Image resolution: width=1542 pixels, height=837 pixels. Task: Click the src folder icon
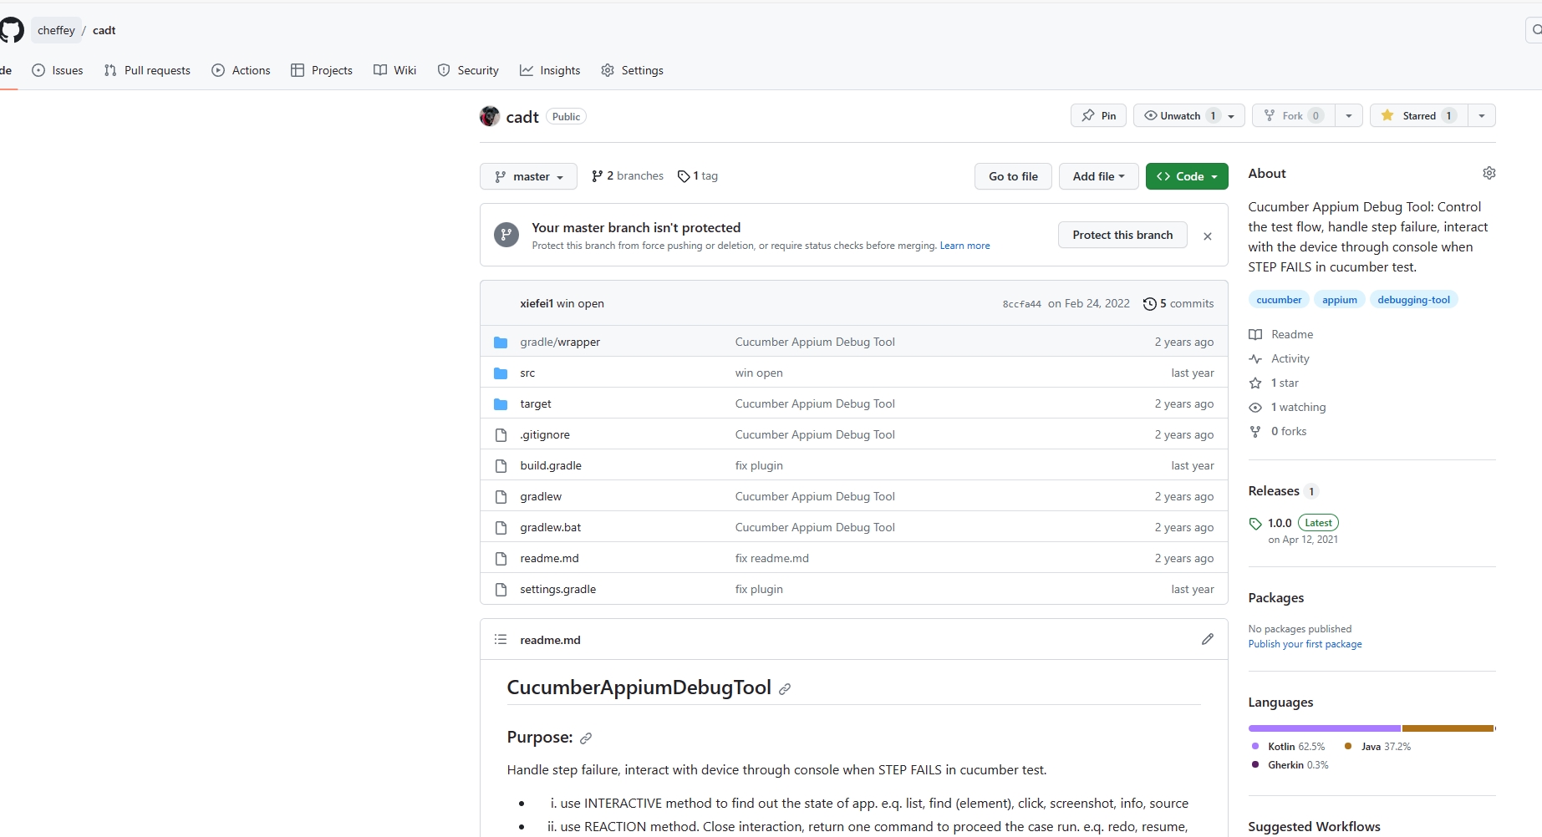point(501,373)
